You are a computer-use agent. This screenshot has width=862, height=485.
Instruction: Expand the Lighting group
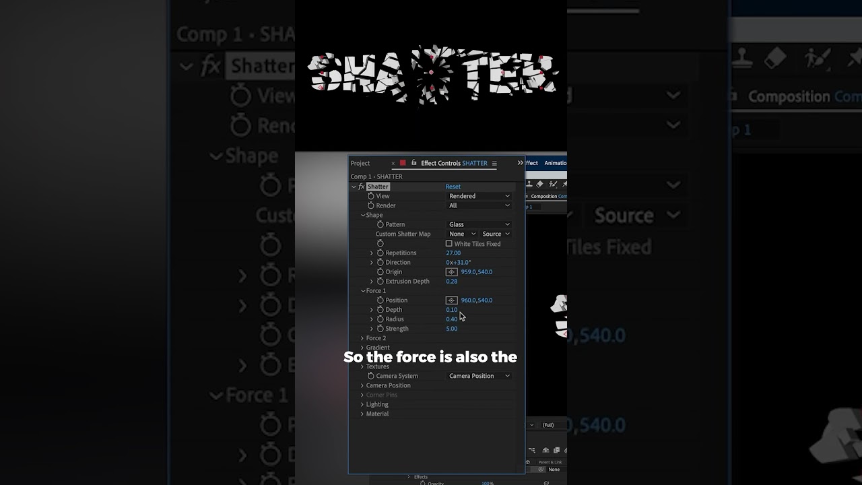(362, 404)
